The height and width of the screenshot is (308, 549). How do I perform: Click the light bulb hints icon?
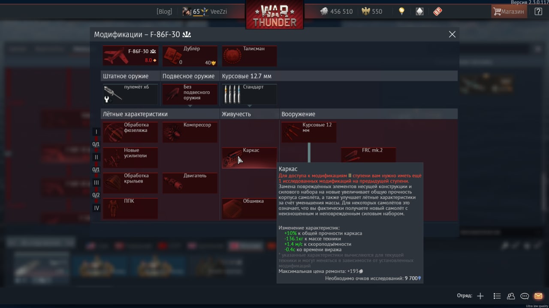click(x=401, y=12)
